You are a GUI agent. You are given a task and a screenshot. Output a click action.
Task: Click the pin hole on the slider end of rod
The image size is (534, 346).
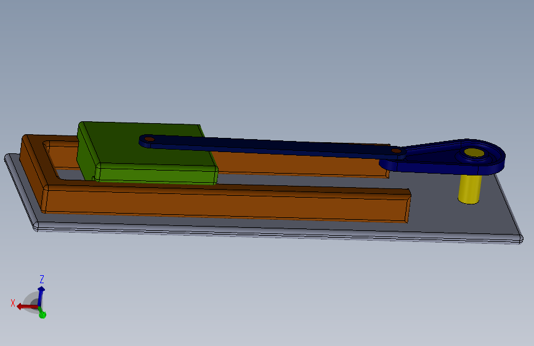[149, 139]
